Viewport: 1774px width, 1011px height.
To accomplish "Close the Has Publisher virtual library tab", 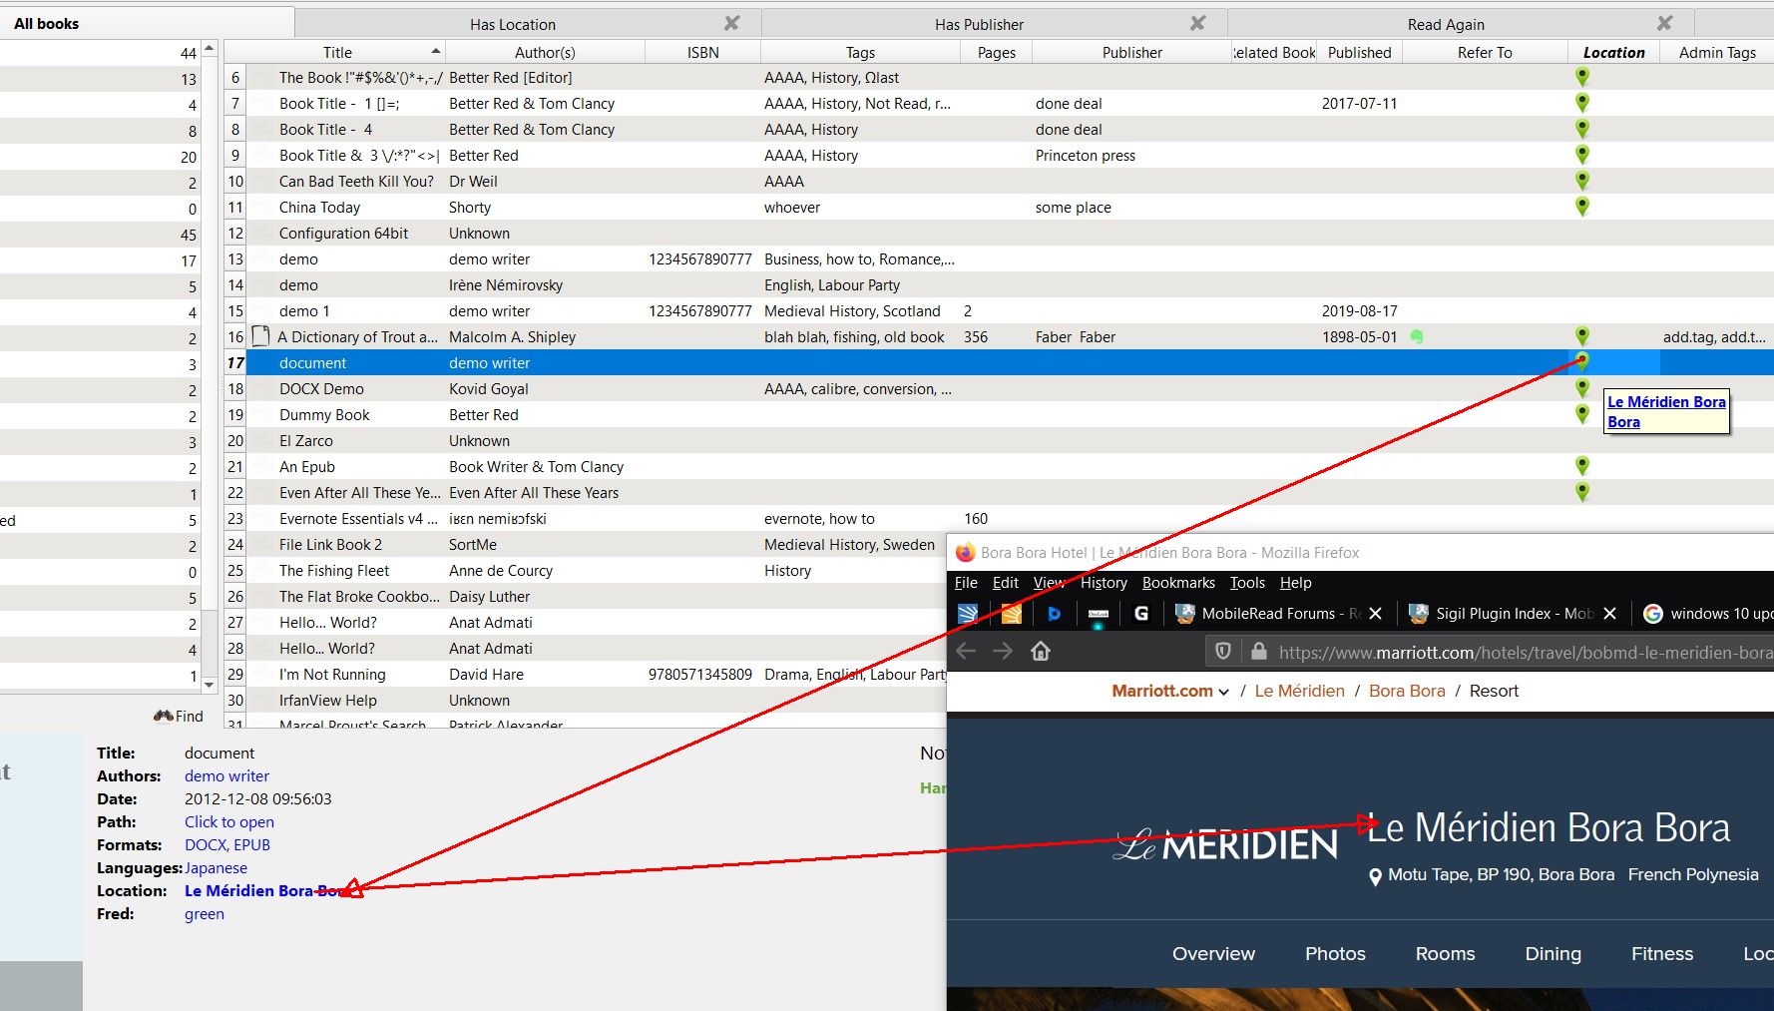I will click(x=1197, y=23).
